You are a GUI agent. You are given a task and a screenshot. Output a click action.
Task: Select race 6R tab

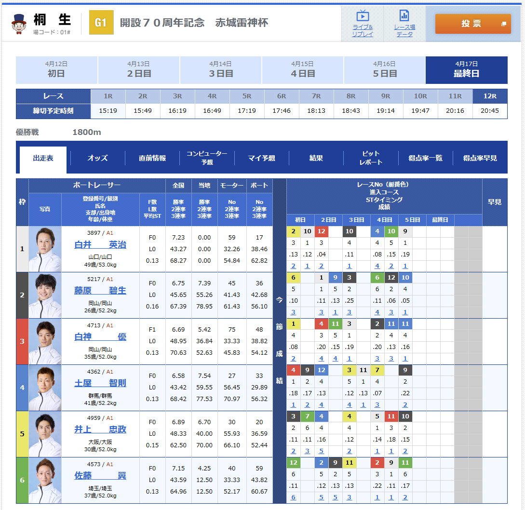pos(282,96)
